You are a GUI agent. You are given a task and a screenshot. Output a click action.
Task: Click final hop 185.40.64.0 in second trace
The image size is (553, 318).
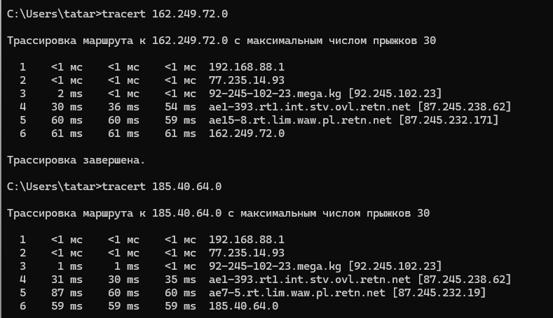pos(243,306)
